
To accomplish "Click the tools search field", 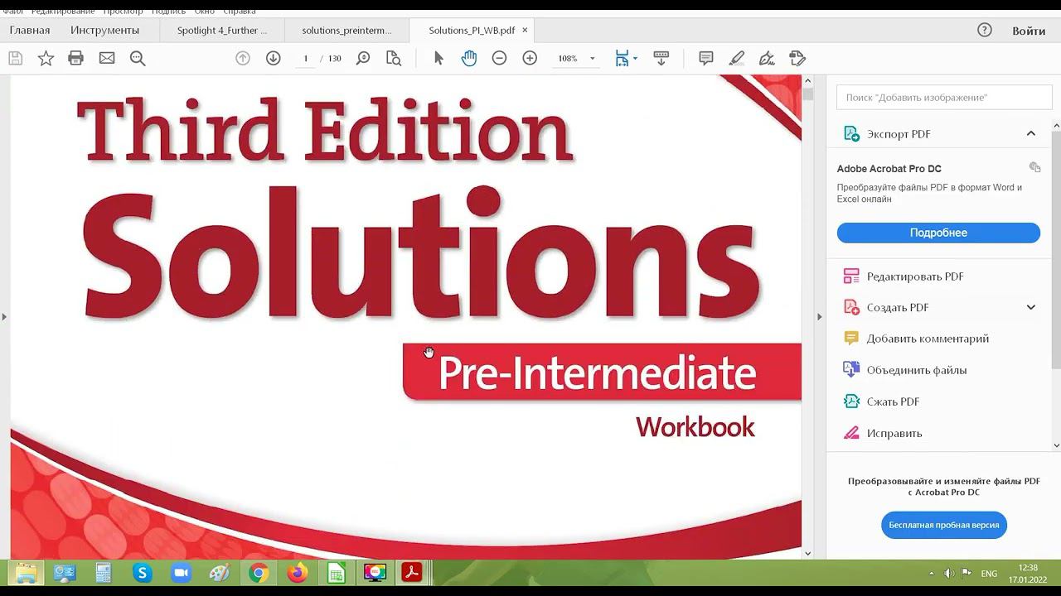I will click(943, 98).
